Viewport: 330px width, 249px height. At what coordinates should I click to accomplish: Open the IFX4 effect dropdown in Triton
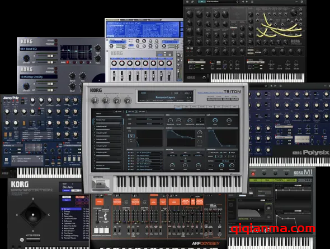click(149, 161)
